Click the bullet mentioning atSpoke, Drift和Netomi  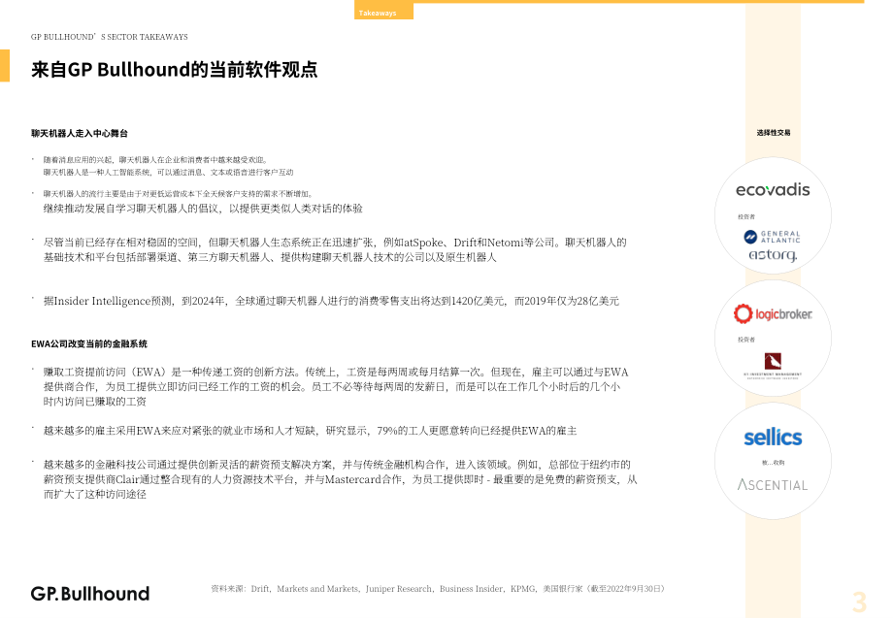coord(335,249)
